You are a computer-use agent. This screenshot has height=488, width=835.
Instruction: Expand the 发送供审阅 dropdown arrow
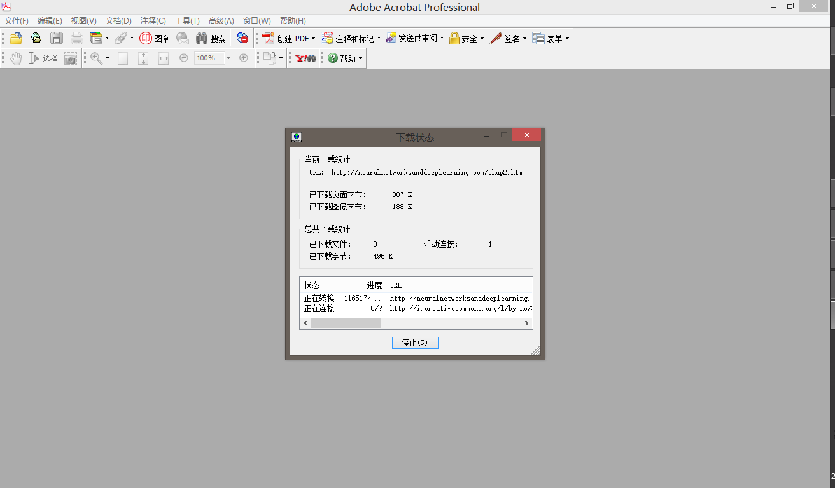442,38
